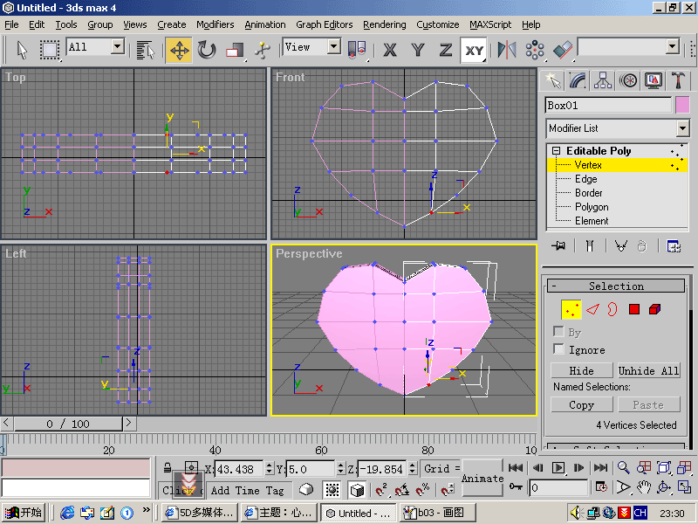
Task: Open the View reference coordinate dropdown
Action: click(x=334, y=46)
